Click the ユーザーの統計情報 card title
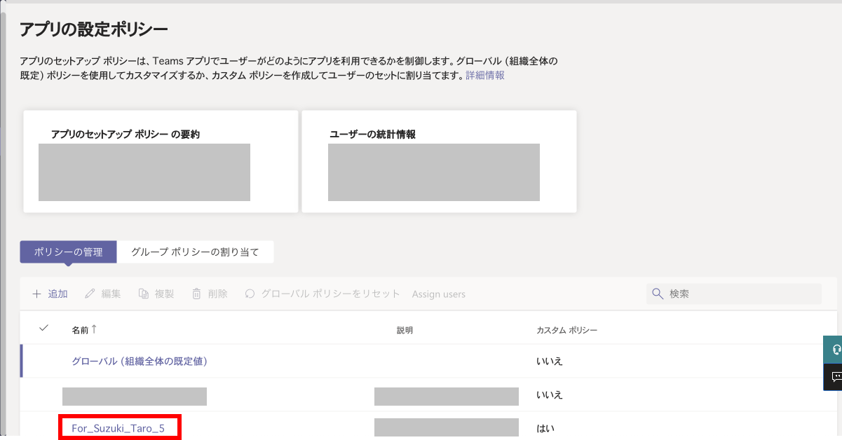The width and height of the screenshot is (842, 440). 372,134
